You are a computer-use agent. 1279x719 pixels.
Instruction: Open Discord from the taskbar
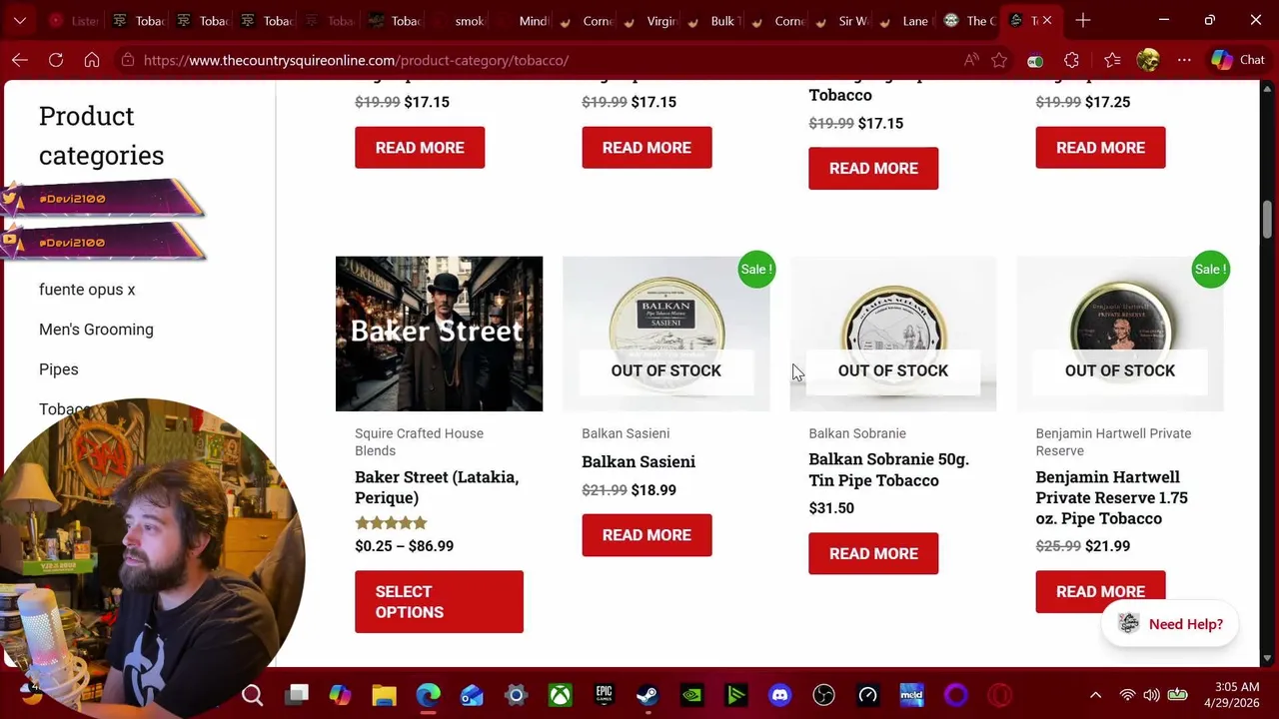coord(779,695)
